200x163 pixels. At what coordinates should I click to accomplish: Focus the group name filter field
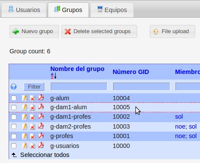(x=79, y=86)
